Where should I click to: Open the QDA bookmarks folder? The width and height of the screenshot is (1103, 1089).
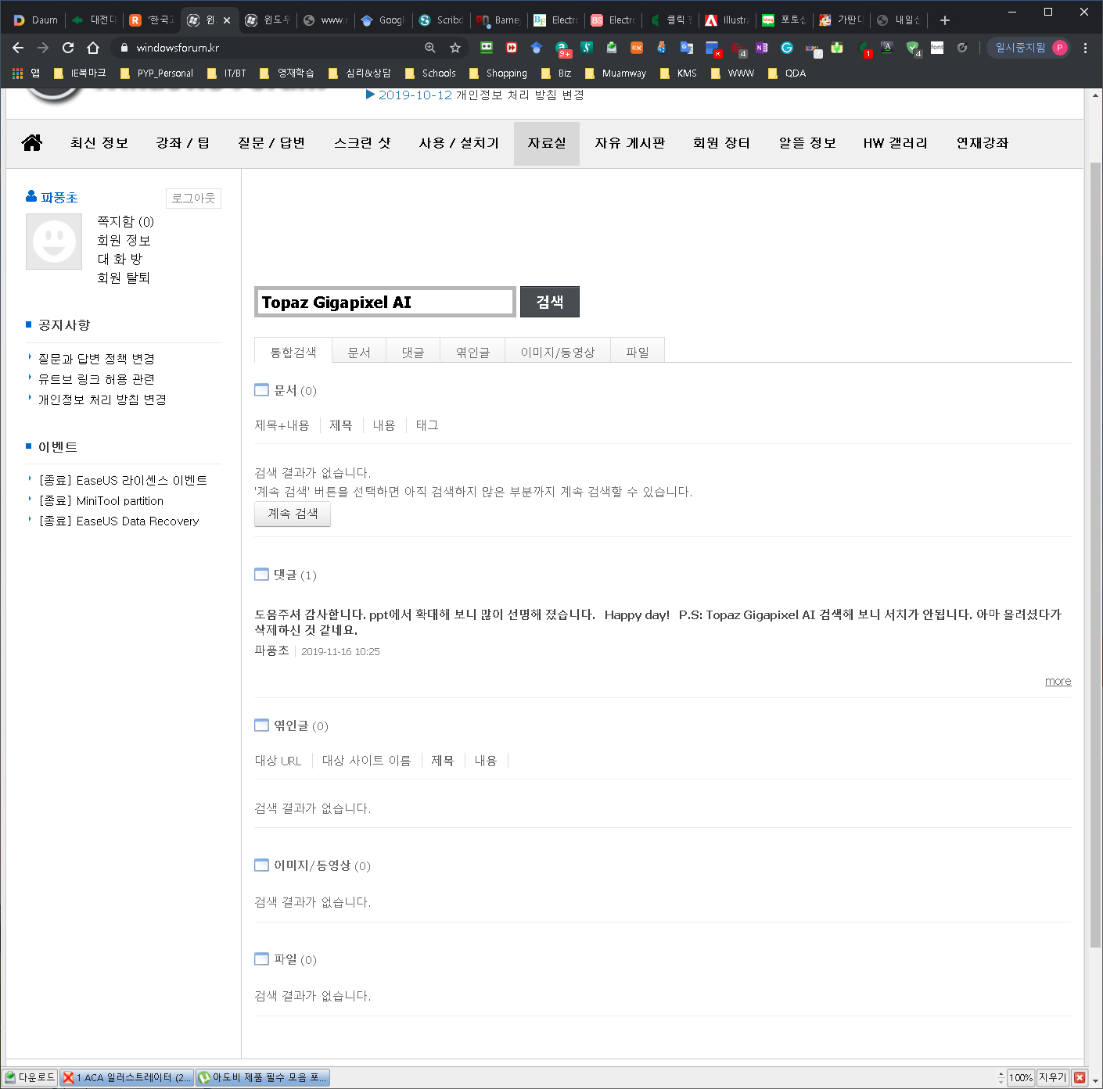coord(787,73)
